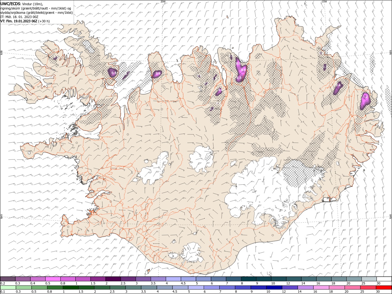Select the darkest green rain swatch starting at 1
This screenshot has width=392, height=294.
click(71, 287)
